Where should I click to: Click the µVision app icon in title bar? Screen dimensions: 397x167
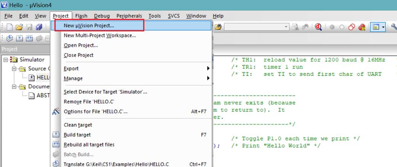click(x=4, y=5)
